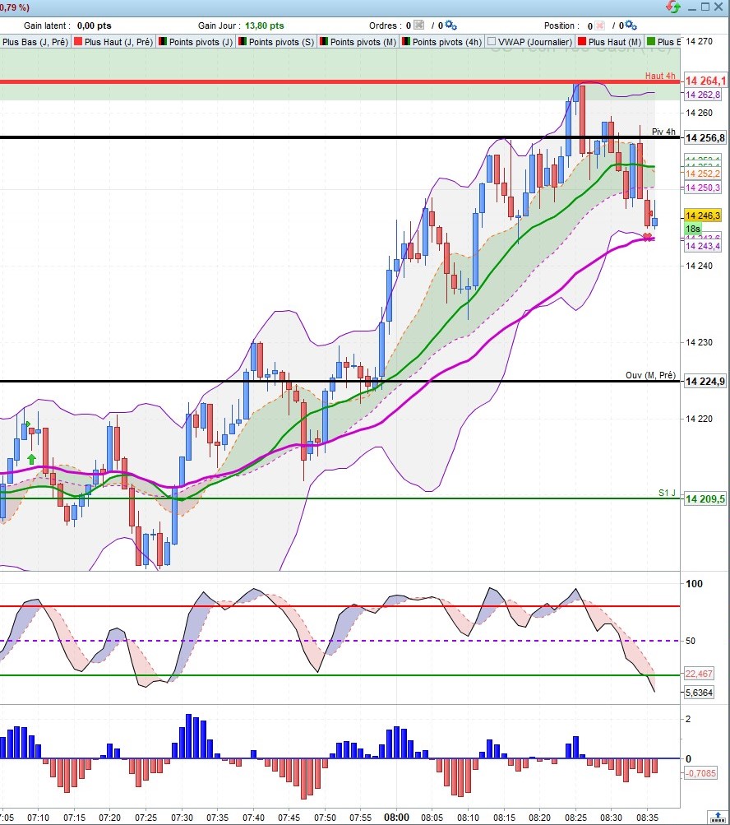Click the color swatch of Points pivots (J)
The width and height of the screenshot is (730, 825).
(x=163, y=41)
